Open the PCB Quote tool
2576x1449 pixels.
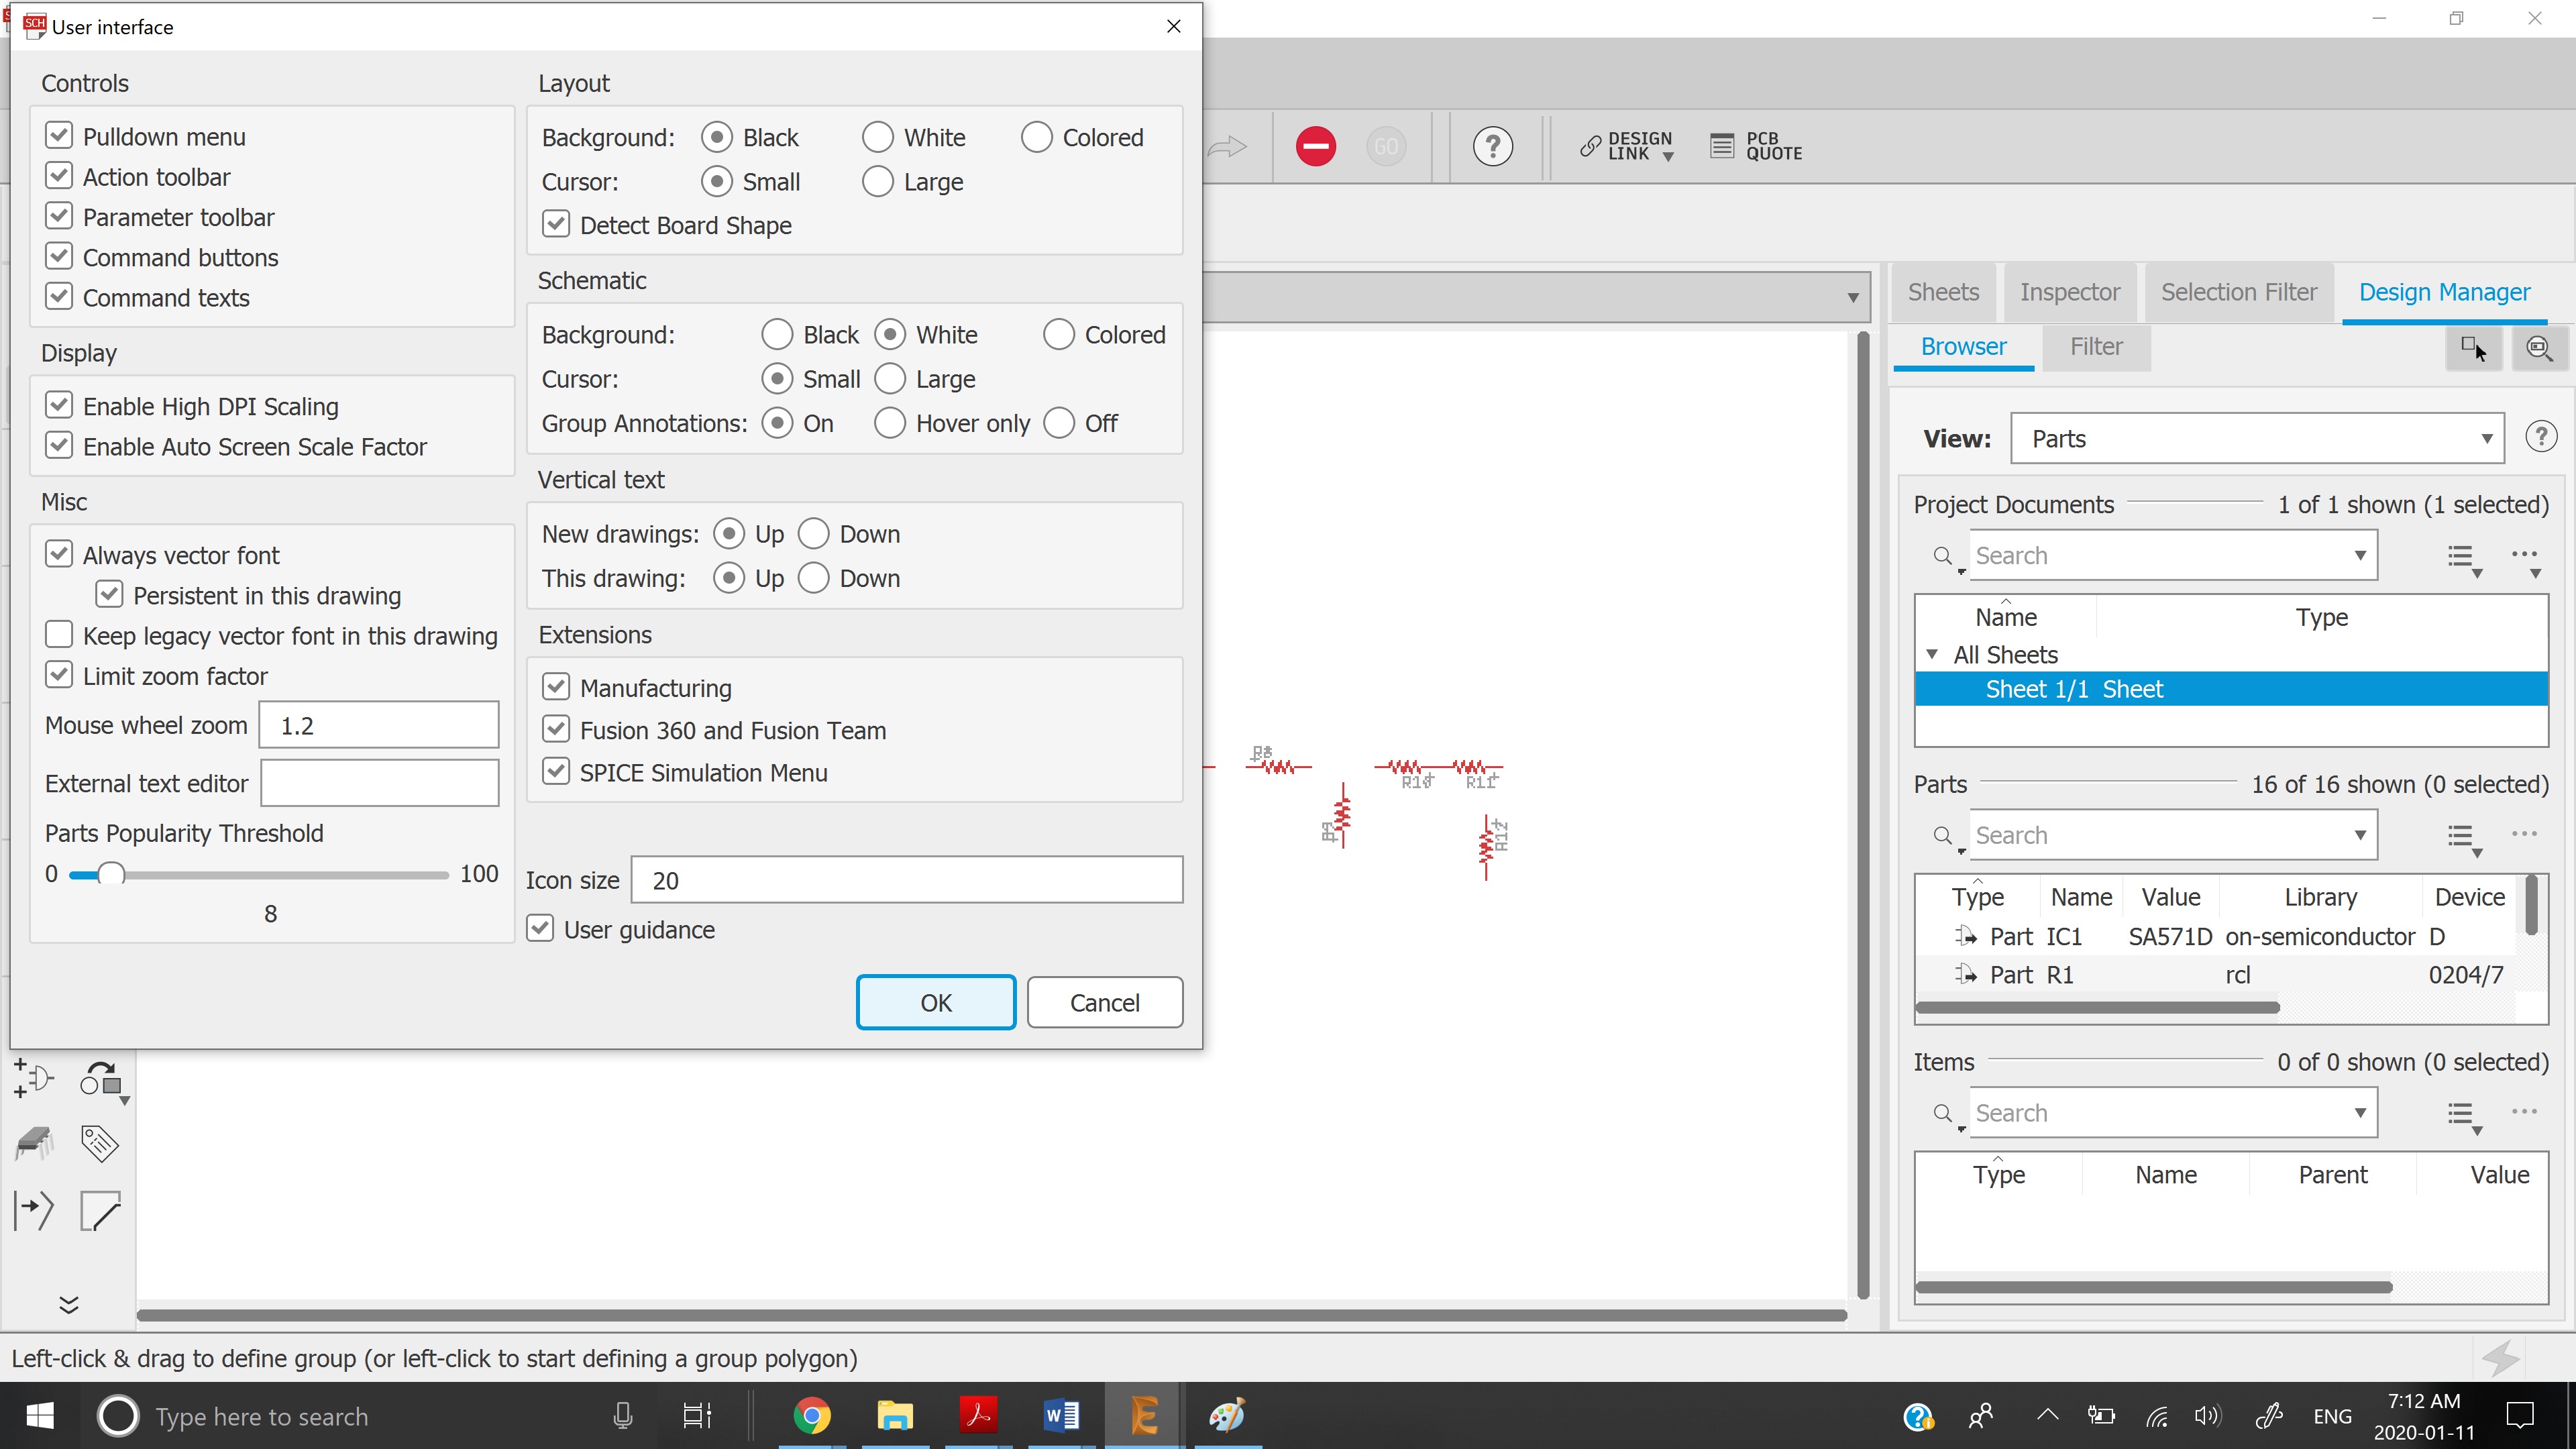pos(1756,147)
